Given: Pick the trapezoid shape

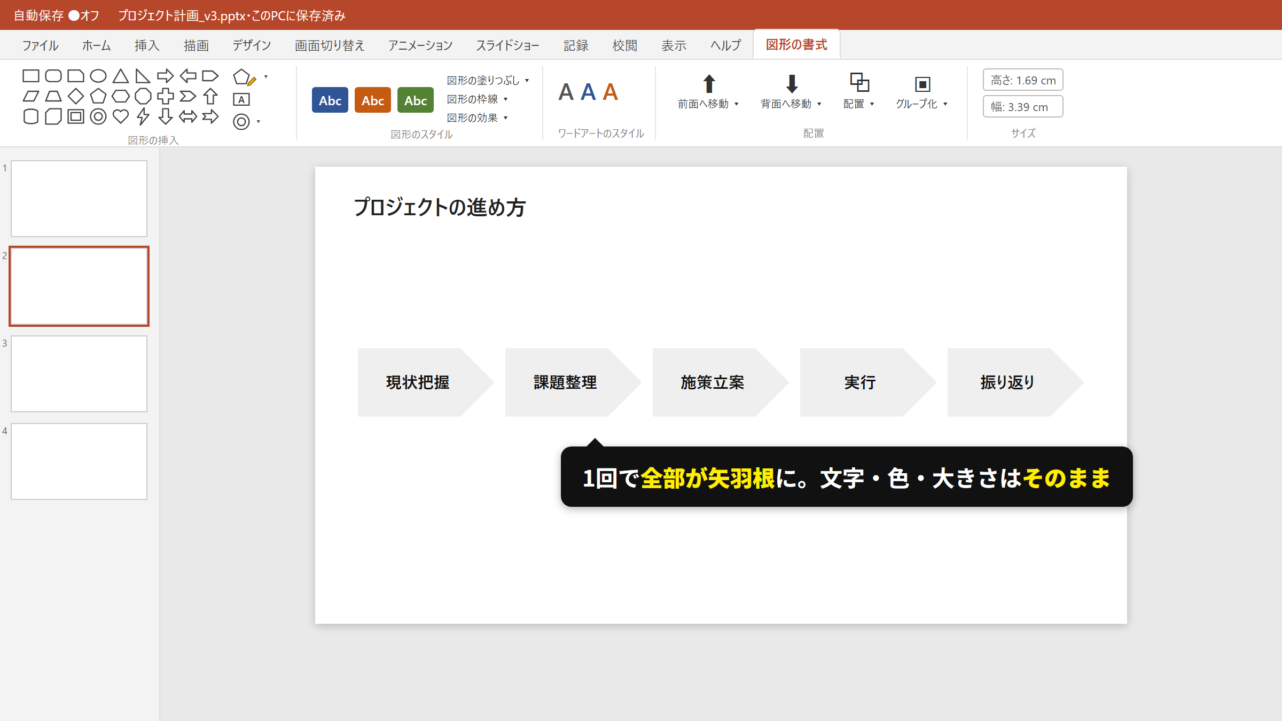Looking at the screenshot, I should tap(53, 96).
